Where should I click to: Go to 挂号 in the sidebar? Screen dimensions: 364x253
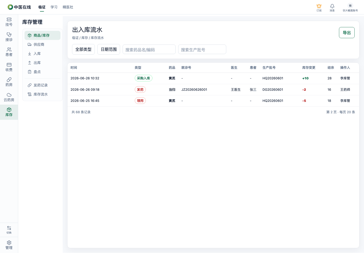pos(9,22)
